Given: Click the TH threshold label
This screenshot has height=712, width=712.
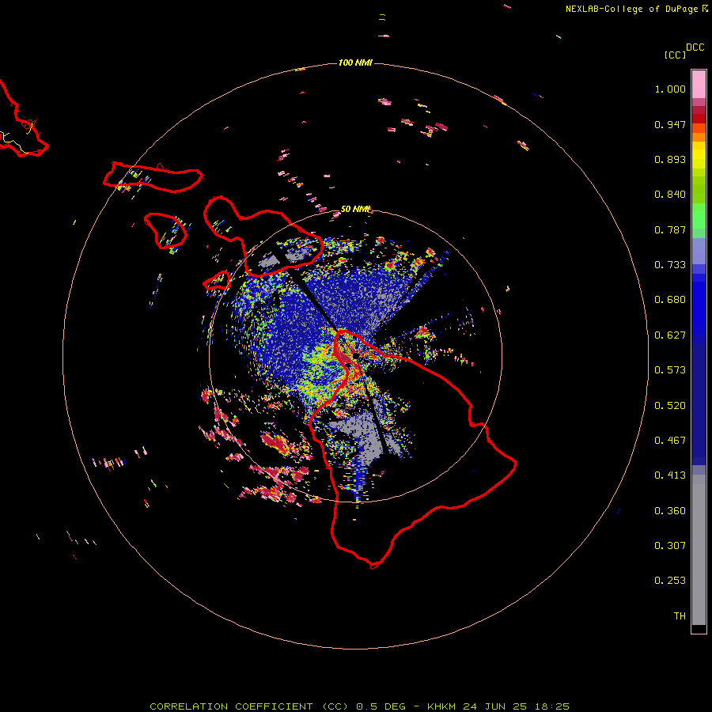Looking at the screenshot, I should click(680, 616).
